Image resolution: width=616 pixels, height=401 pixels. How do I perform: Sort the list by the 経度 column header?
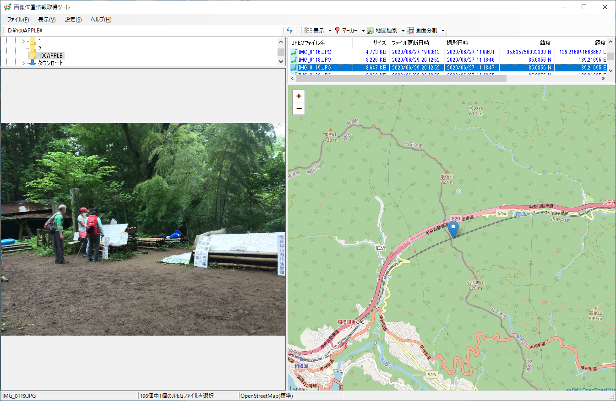(x=581, y=43)
